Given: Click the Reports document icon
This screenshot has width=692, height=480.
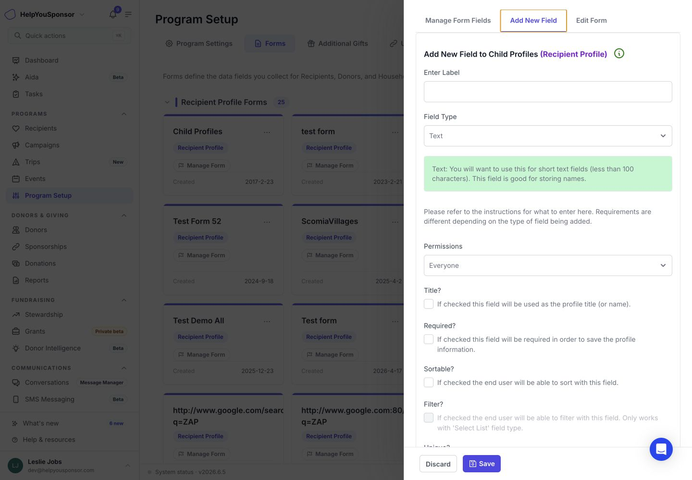Looking at the screenshot, I should point(16,280).
